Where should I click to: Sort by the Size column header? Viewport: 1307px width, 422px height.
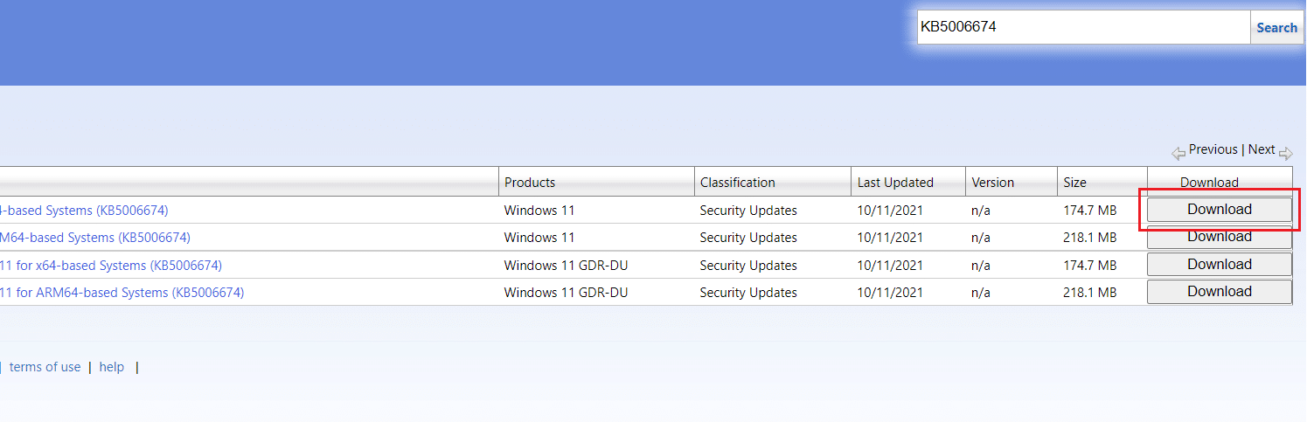pyautogui.click(x=1074, y=183)
